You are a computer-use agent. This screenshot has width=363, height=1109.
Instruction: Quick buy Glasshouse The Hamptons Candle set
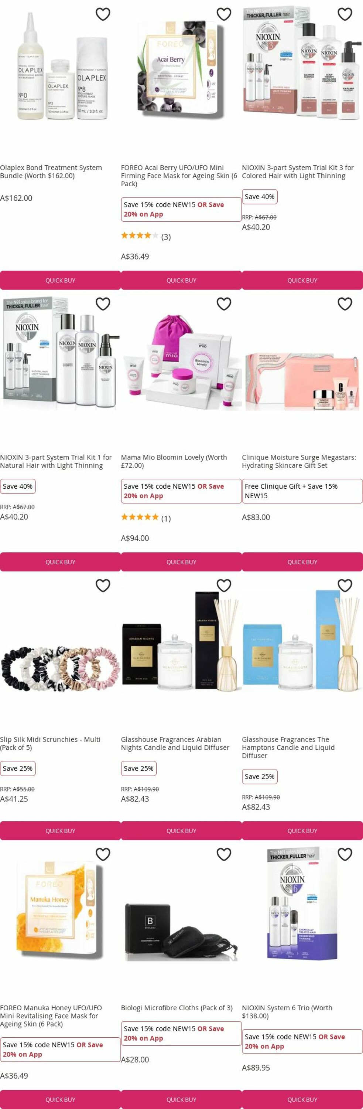click(302, 831)
